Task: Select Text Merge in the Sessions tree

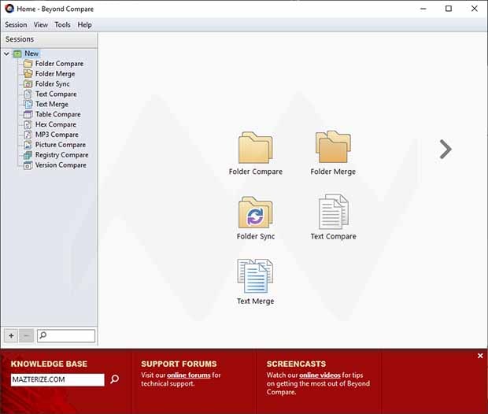Action: coord(52,104)
